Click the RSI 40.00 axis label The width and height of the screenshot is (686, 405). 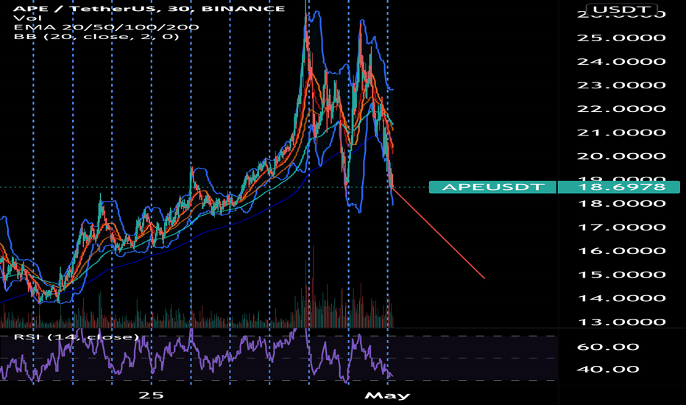pyautogui.click(x=608, y=370)
